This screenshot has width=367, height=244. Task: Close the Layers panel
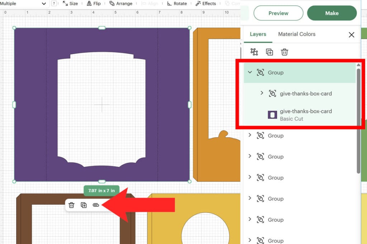pos(351,35)
